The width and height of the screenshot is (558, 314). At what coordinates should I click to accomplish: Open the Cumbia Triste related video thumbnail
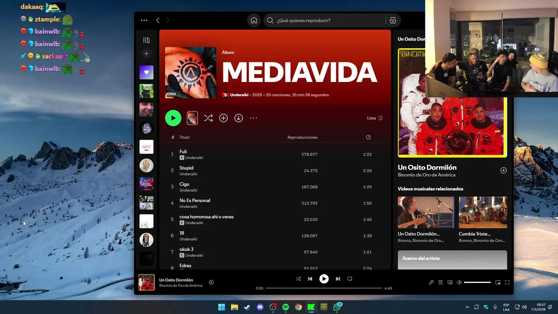click(483, 212)
